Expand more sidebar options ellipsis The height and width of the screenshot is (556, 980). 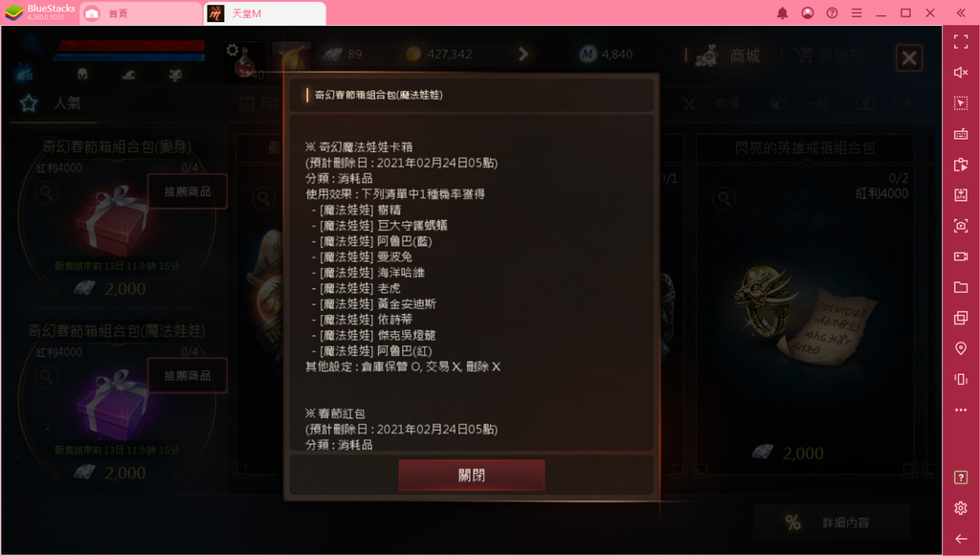pos(961,410)
